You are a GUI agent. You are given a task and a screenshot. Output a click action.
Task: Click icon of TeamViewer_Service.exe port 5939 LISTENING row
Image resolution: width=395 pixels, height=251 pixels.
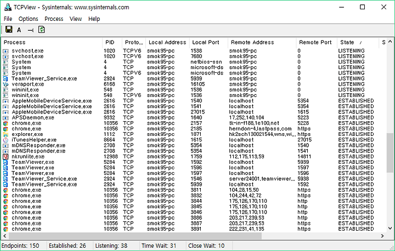pos(5,79)
